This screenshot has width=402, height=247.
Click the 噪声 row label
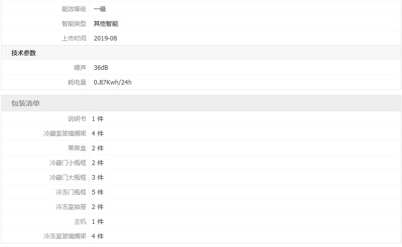[80, 68]
